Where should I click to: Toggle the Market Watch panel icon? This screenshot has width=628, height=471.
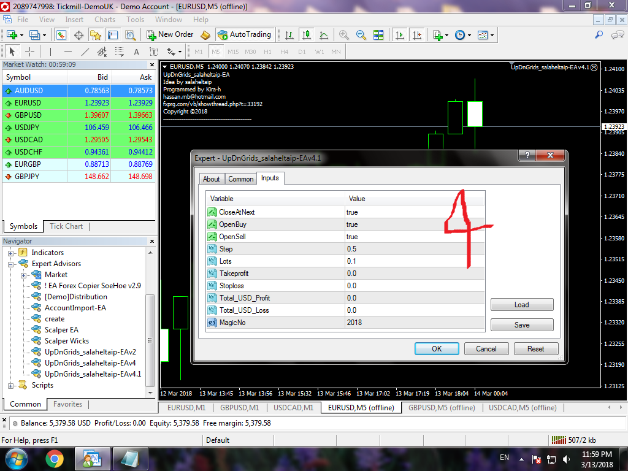61,35
